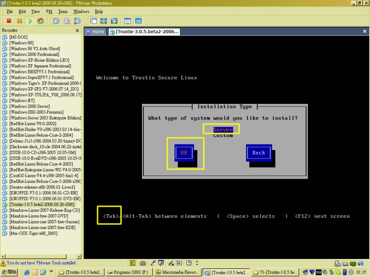
Task: Expand quick launch chevron on taskbar
Action: (51, 271)
